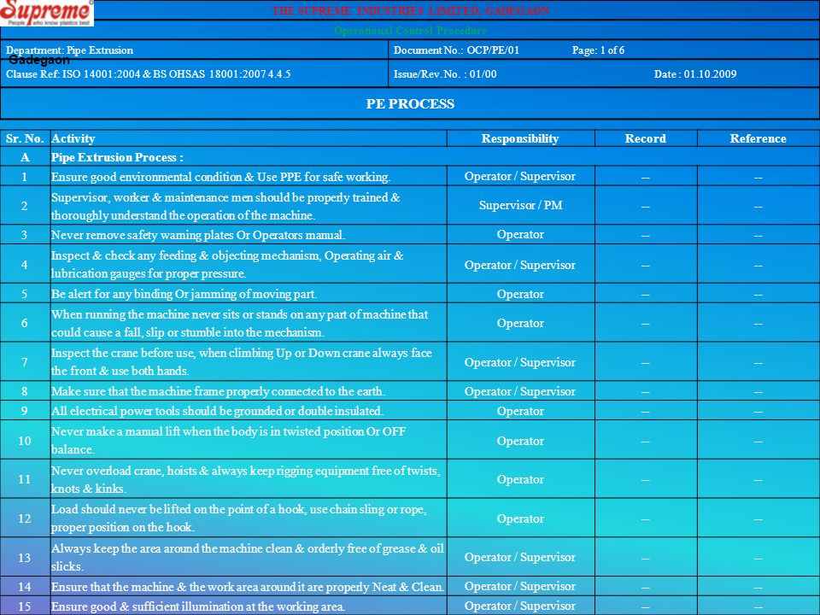
Task: Click 'Operator' responsibility cell in row 12
Action: (x=520, y=518)
